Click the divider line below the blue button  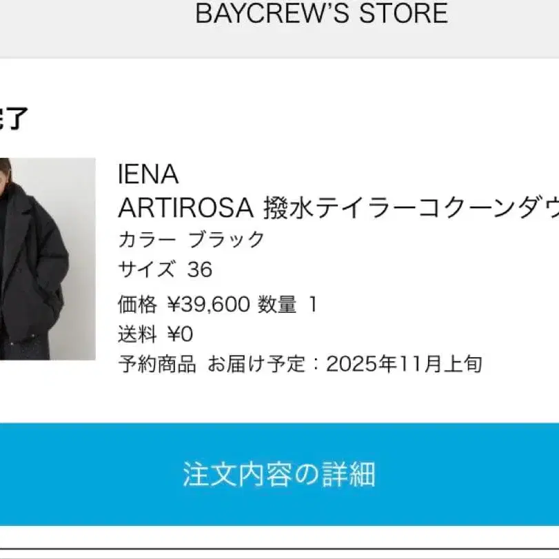[x=280, y=549]
